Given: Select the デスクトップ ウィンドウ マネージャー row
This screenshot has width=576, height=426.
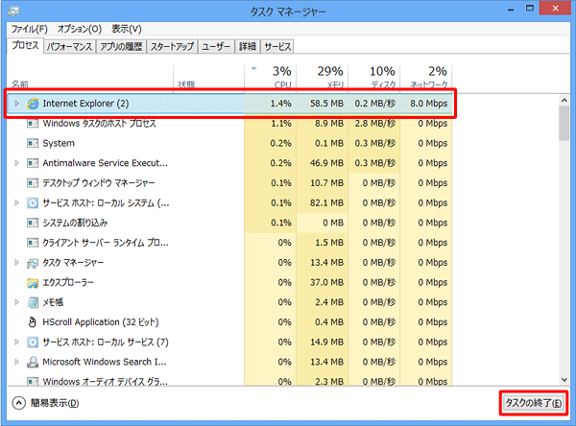Looking at the screenshot, I should tap(229, 183).
